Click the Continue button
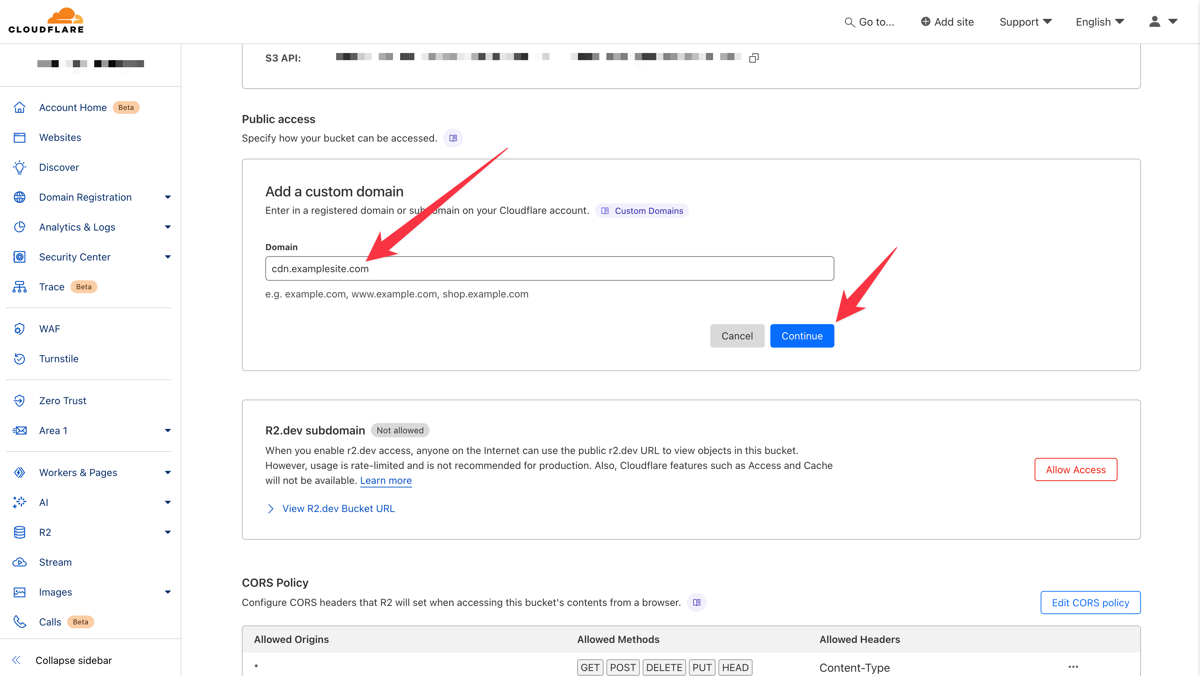The height and width of the screenshot is (676, 1200). coord(802,336)
